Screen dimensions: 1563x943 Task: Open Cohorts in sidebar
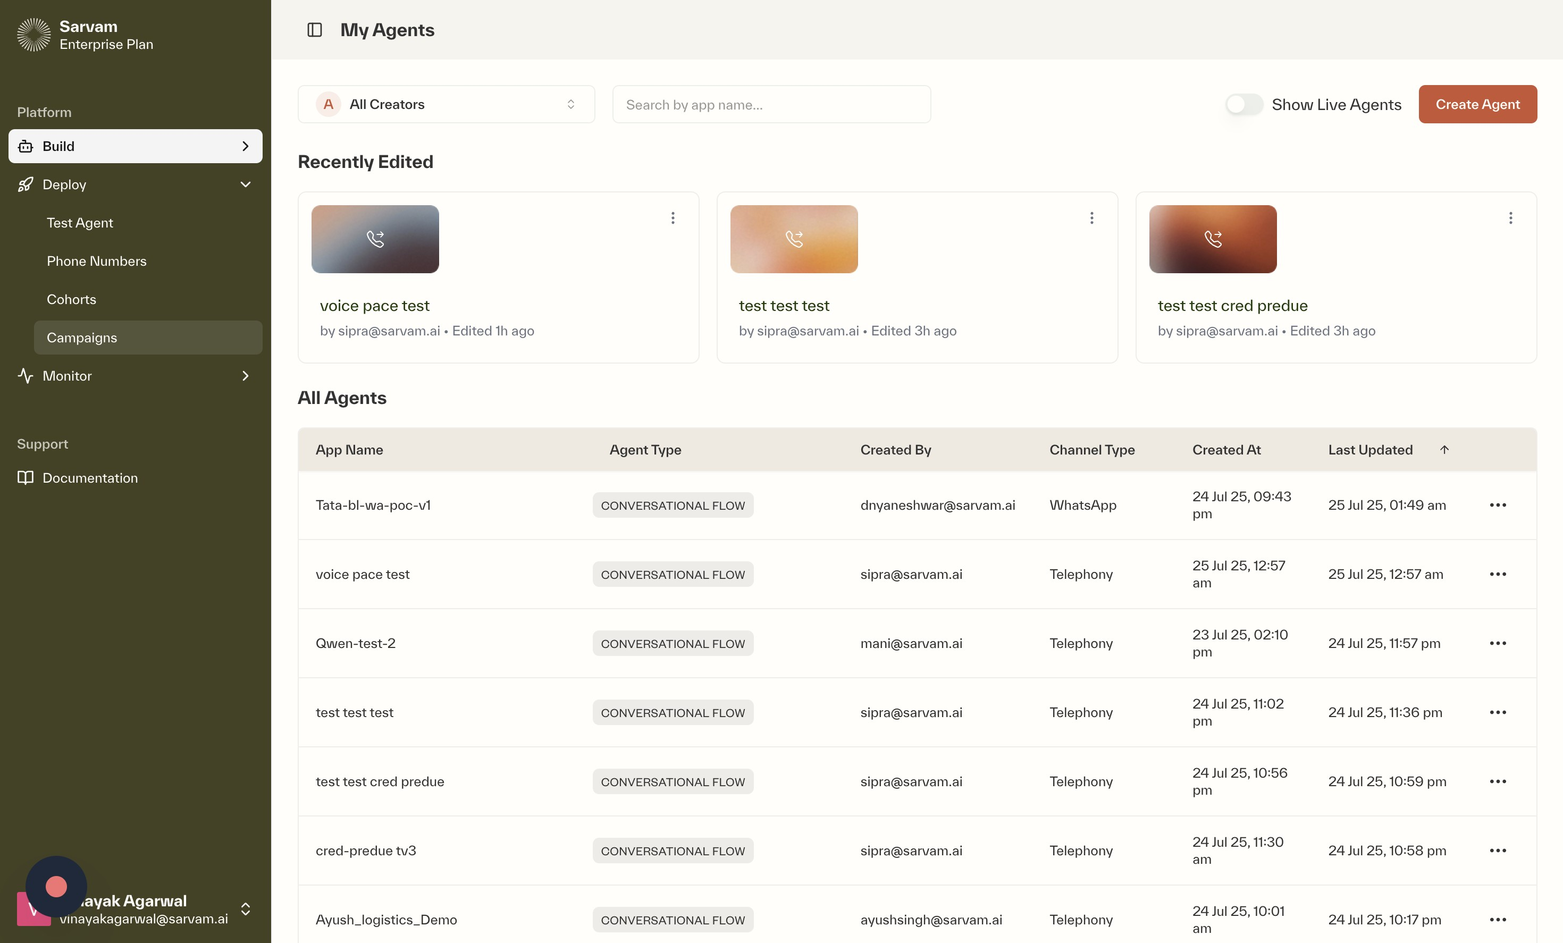coord(72,299)
